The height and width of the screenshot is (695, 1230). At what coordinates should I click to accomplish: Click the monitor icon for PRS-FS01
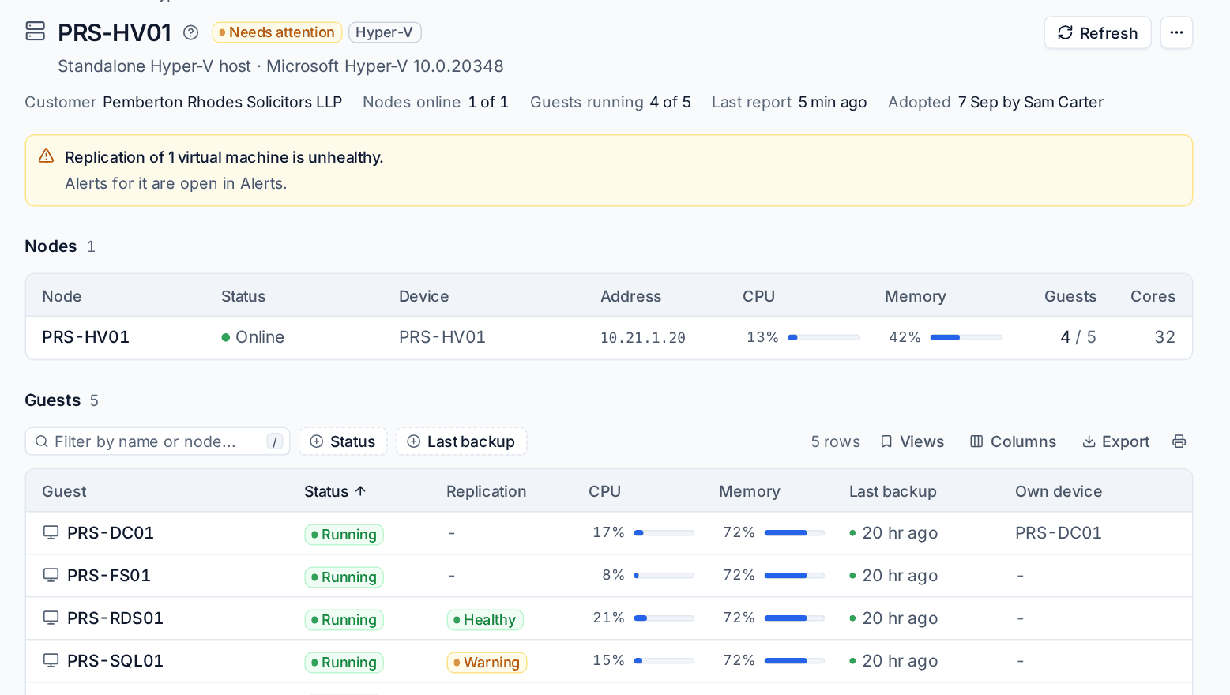pos(51,576)
